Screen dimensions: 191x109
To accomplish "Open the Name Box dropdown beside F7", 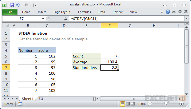I will tap(43, 19).
